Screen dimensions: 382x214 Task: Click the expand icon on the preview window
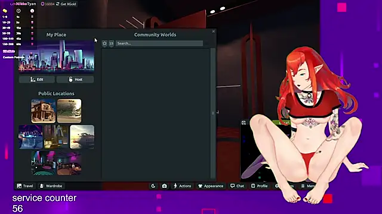pos(244,123)
